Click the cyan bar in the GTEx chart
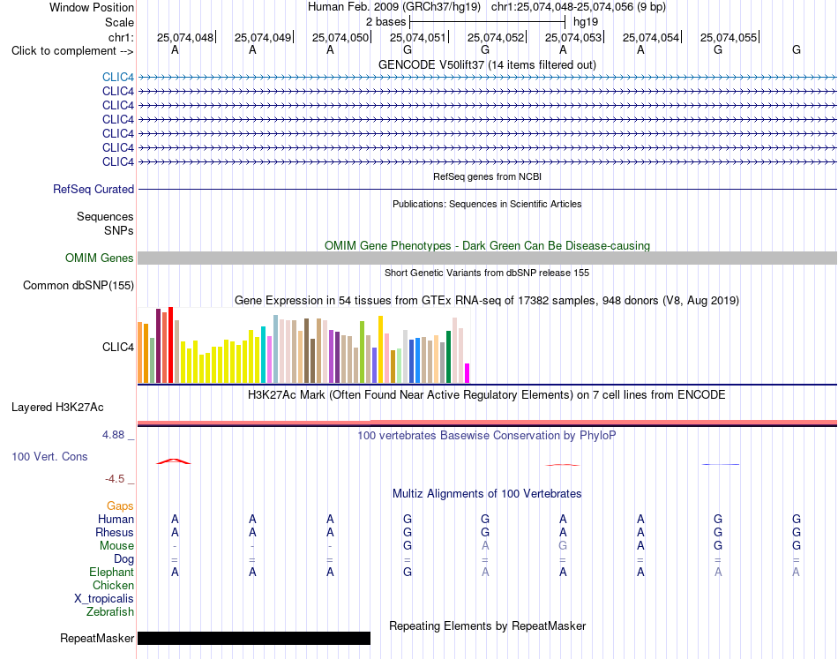Viewport: 838px width, 659px height. (264, 355)
